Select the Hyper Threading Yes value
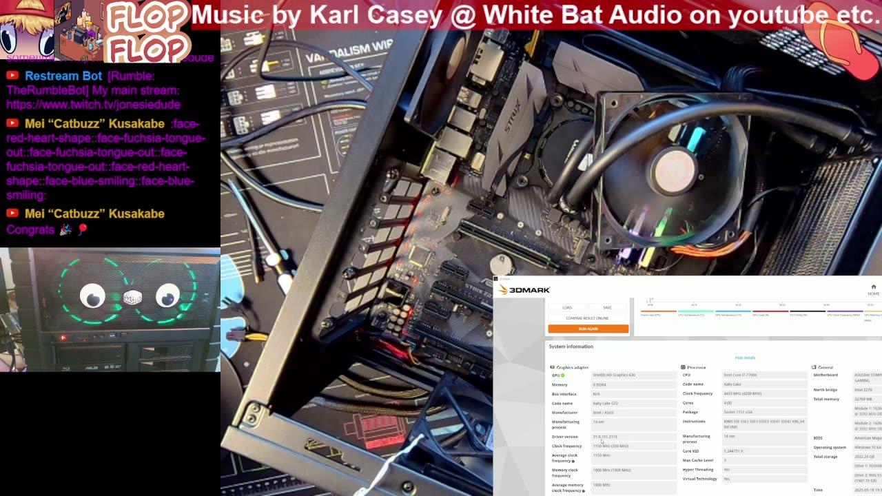Image resolution: width=882 pixels, height=496 pixels. [726, 470]
